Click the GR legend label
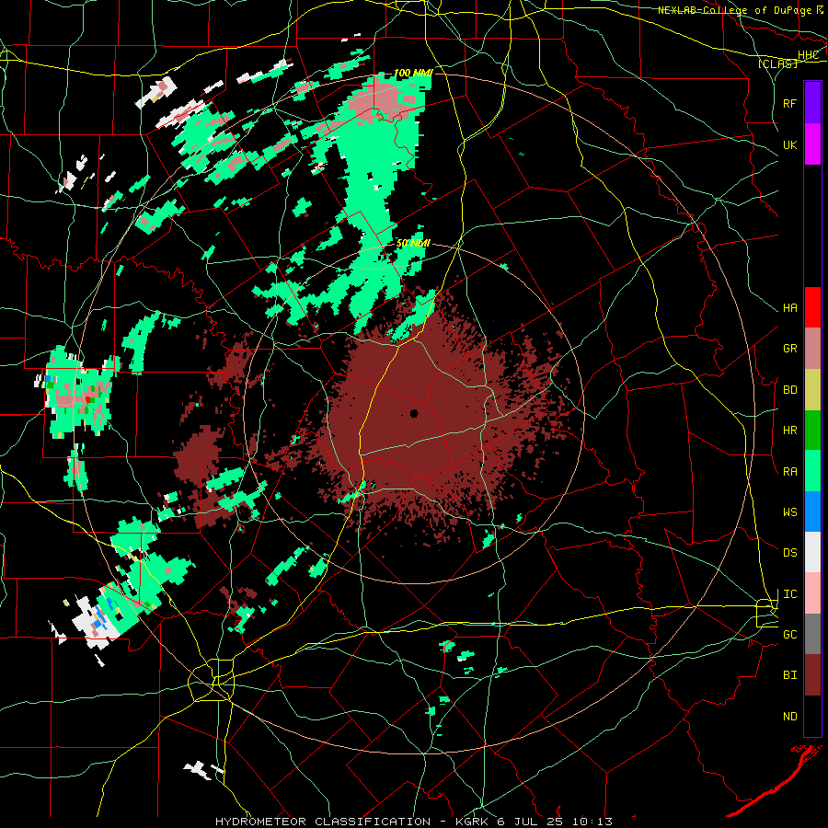This screenshot has height=828, width=828. click(789, 349)
